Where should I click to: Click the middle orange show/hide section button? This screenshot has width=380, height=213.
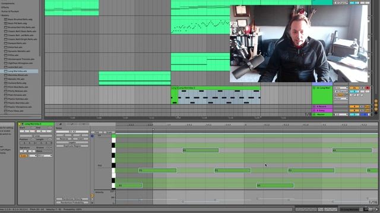tap(376, 105)
